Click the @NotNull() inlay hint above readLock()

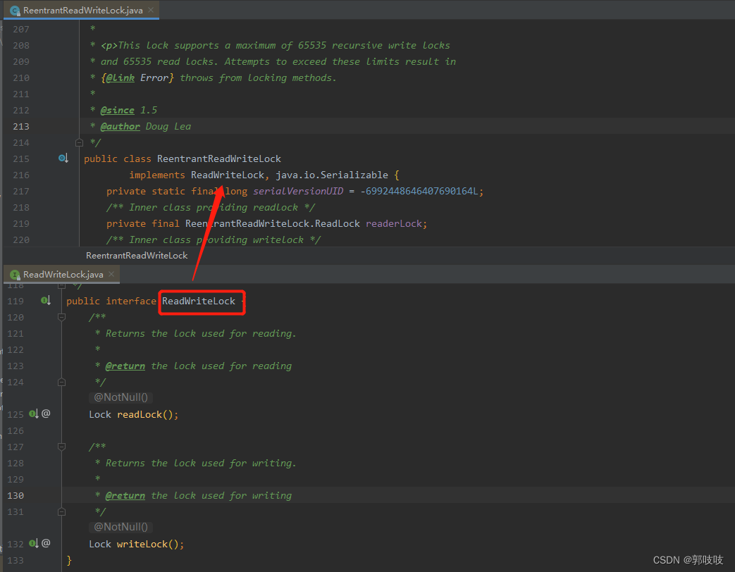pos(121,397)
